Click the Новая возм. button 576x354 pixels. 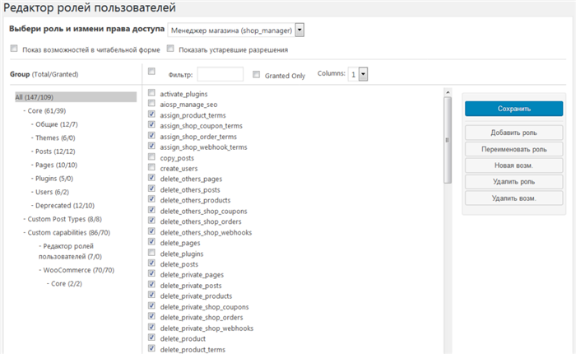tap(513, 165)
